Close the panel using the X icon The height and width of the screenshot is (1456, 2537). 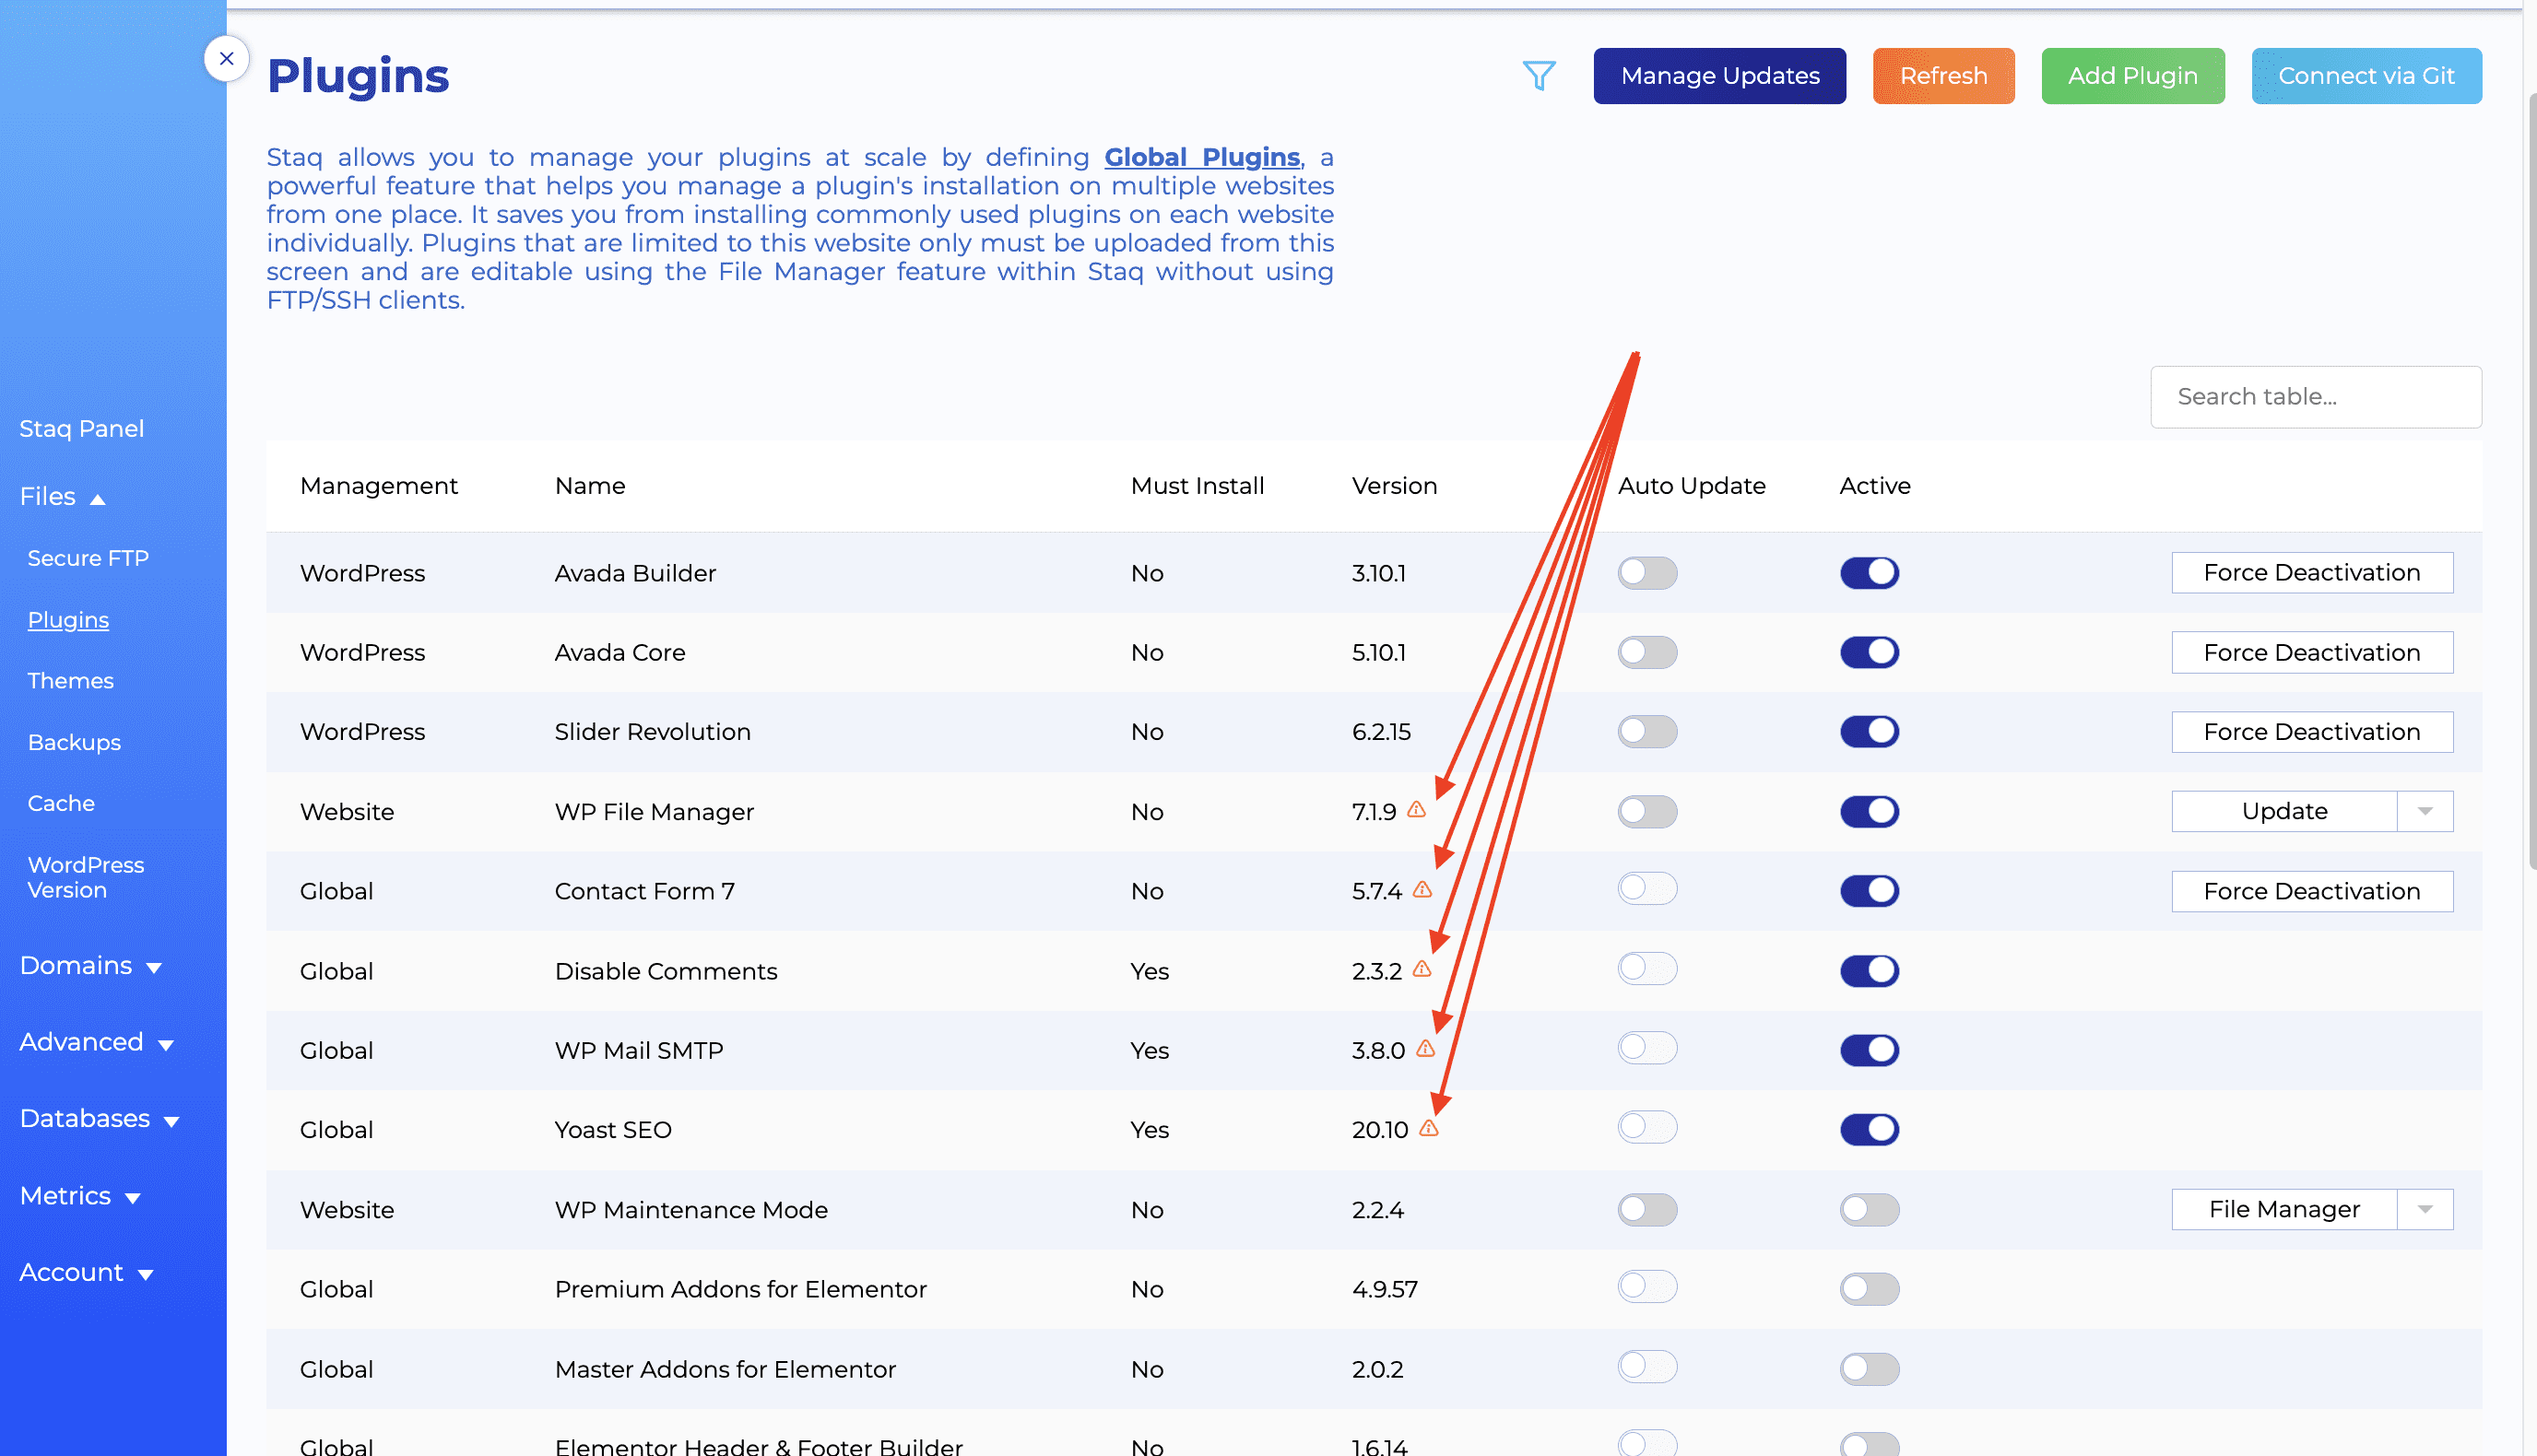(227, 58)
